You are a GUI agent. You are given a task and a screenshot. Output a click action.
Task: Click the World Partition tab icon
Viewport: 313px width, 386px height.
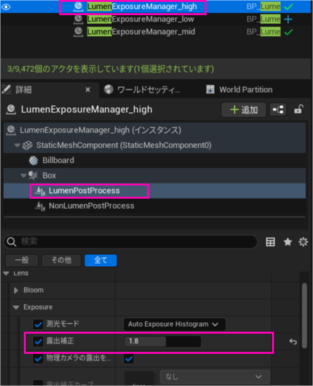point(210,90)
